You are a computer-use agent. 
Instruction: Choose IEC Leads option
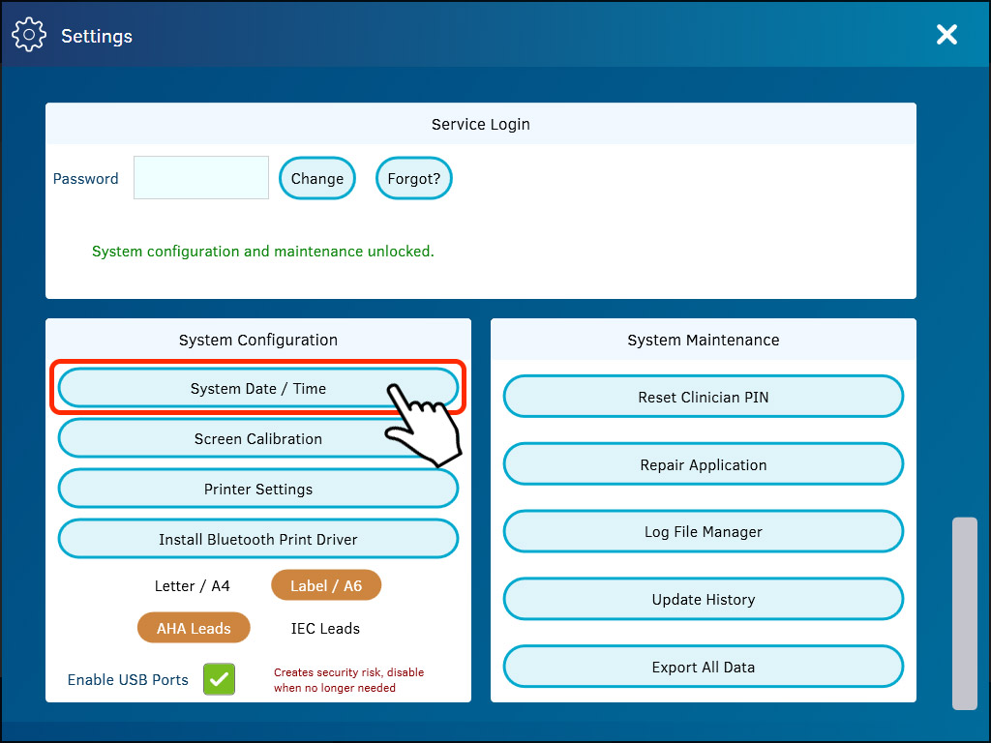click(325, 629)
